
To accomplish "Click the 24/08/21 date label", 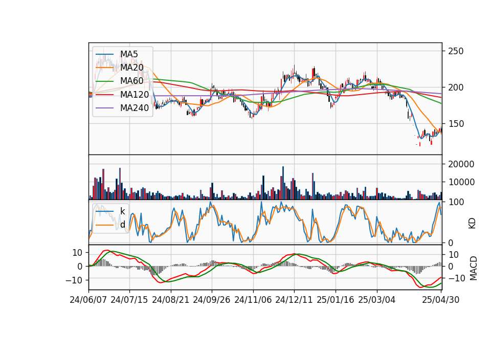I will (x=171, y=300).
